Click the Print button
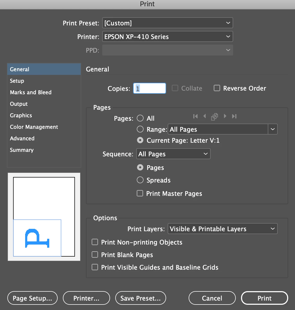 [265, 298]
